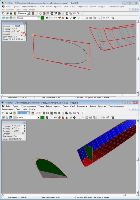
Task: Click the new document icon in the top window toolbar
Action: pos(3,13)
